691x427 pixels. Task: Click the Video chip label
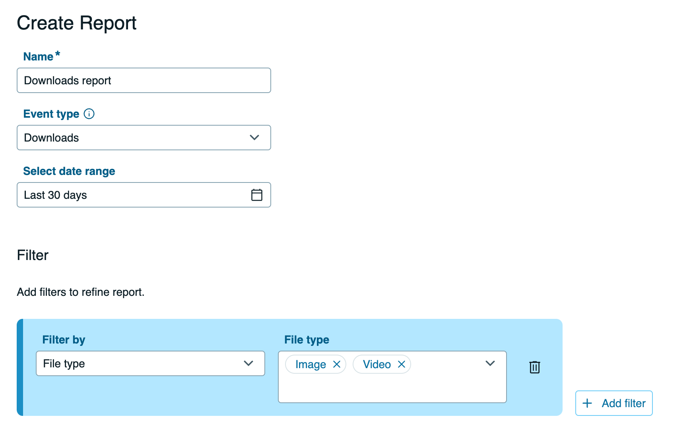pos(376,364)
